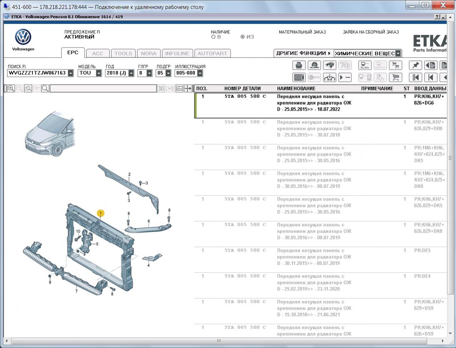The image size is (456, 348).
Task: Switch to the NORA tab
Action: [x=149, y=54]
